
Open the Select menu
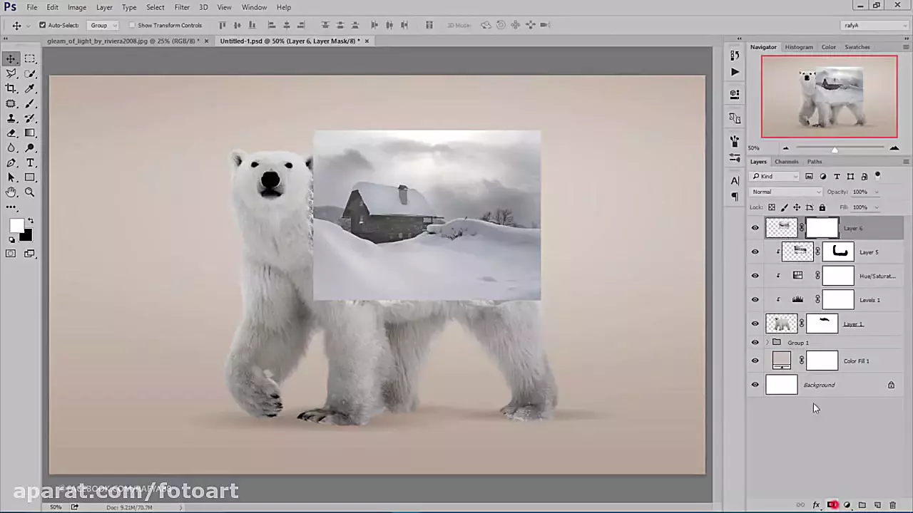pos(155,7)
